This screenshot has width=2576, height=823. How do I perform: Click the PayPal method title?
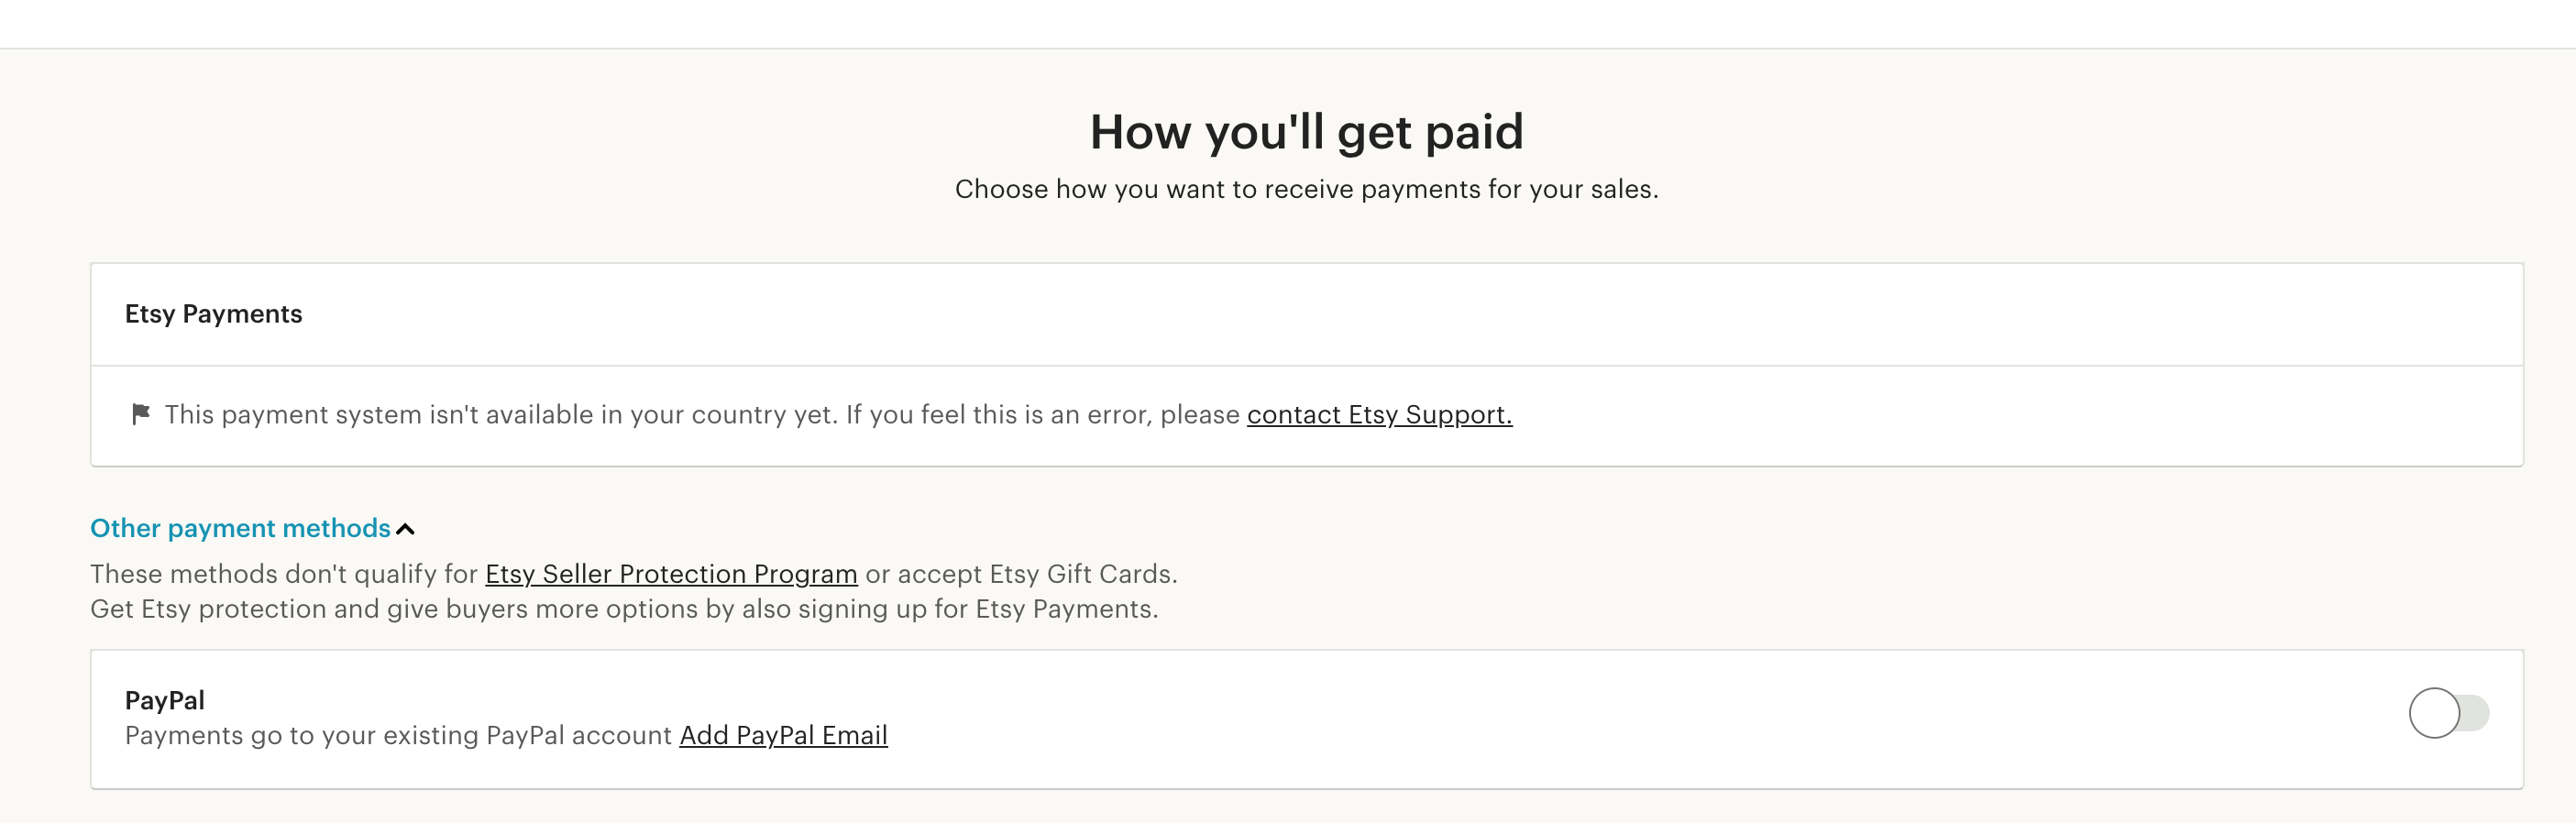165,700
